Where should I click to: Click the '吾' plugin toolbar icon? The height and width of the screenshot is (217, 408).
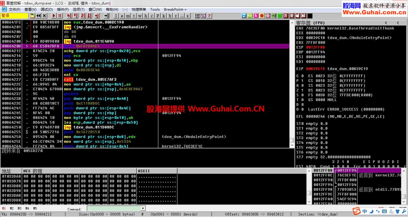286,16
